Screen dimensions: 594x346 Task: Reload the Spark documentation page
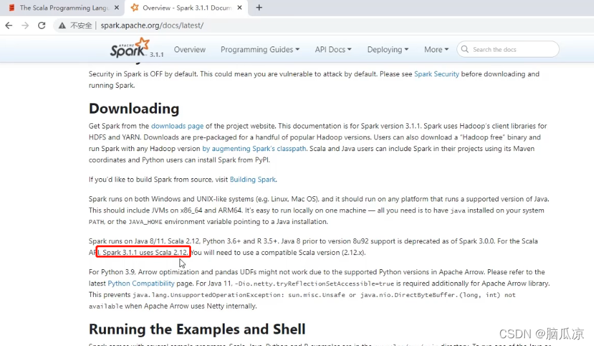click(x=42, y=25)
